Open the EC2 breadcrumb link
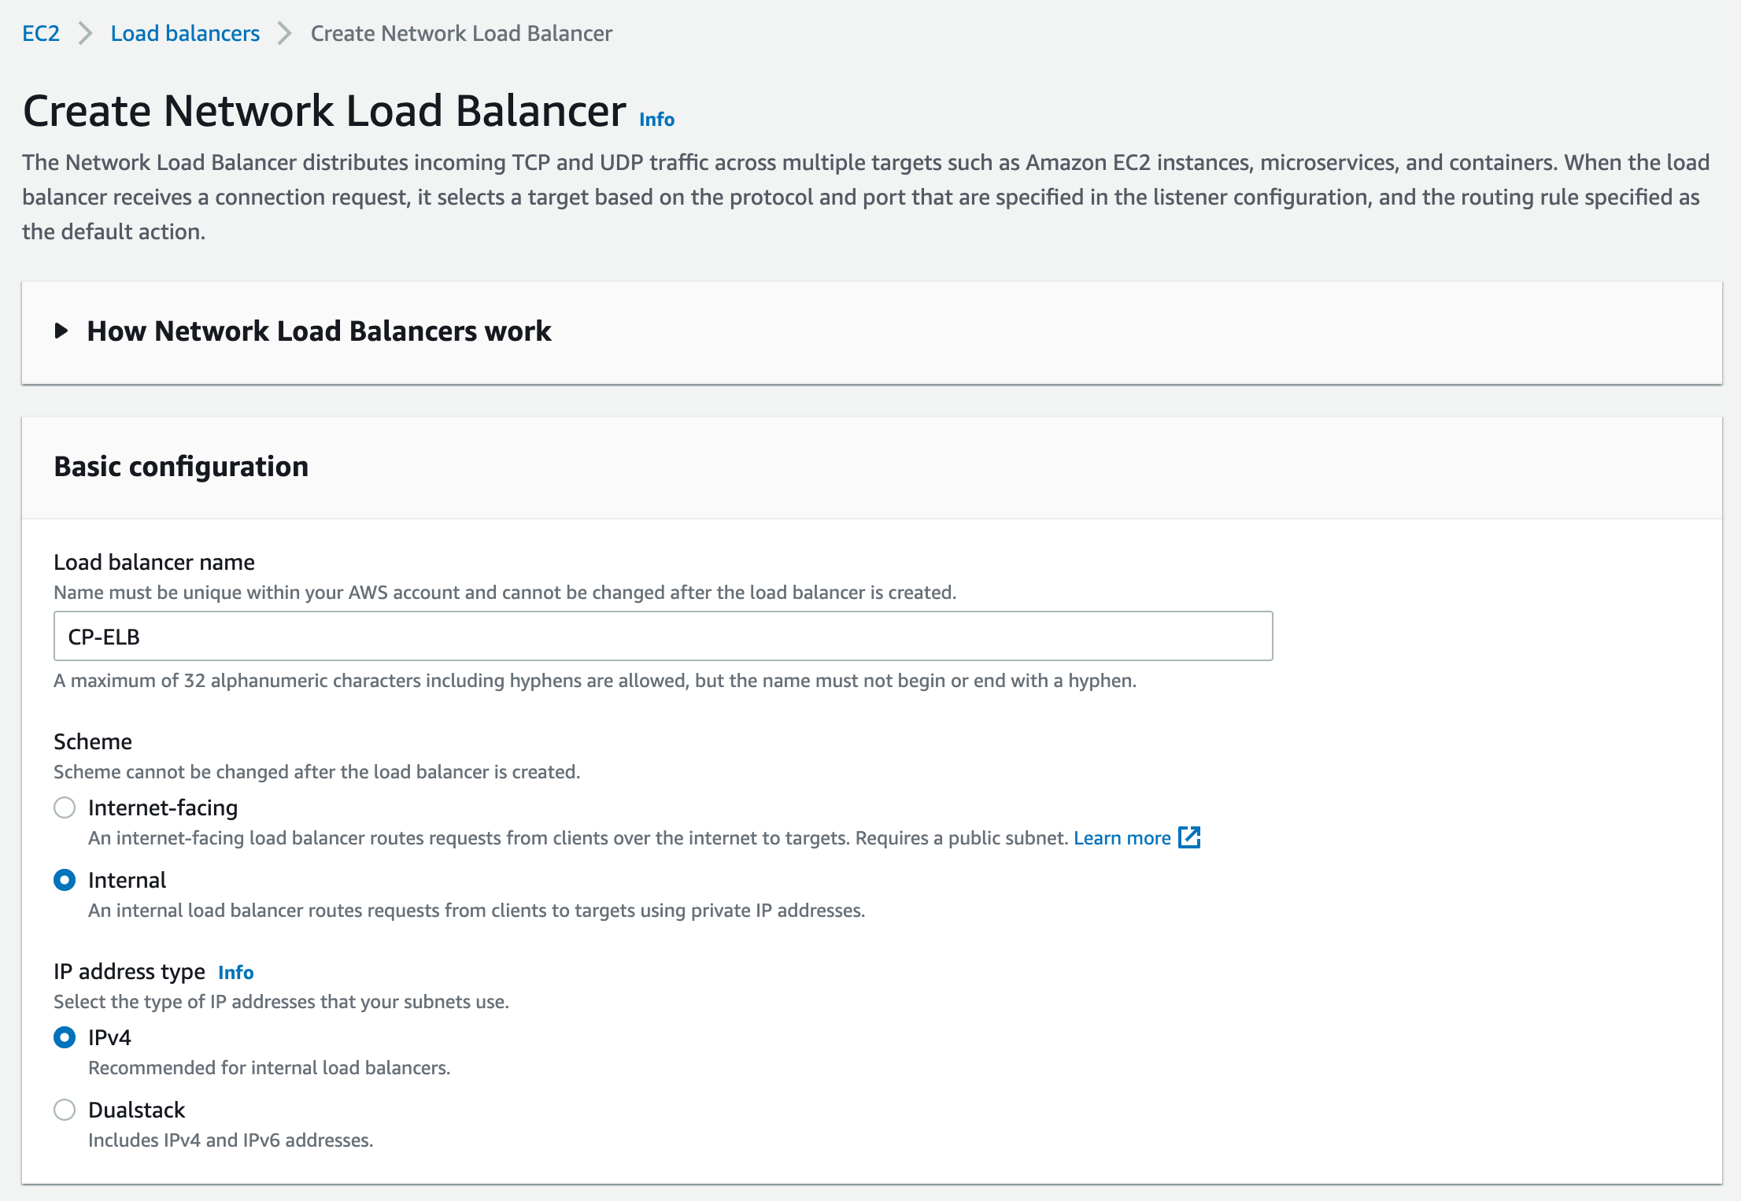This screenshot has height=1201, width=1741. point(41,34)
